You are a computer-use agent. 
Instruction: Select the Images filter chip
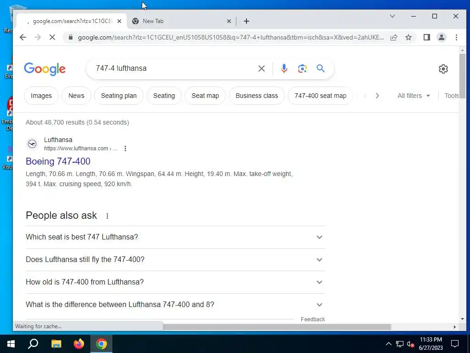[41, 96]
